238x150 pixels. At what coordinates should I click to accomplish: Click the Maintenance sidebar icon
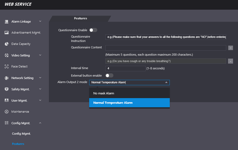click(7, 112)
